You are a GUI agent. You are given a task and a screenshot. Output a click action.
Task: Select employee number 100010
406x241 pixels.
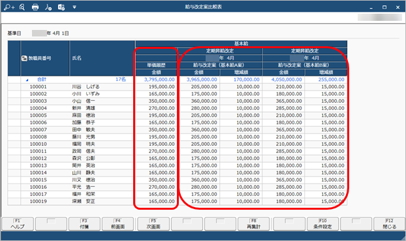[x=39, y=144]
